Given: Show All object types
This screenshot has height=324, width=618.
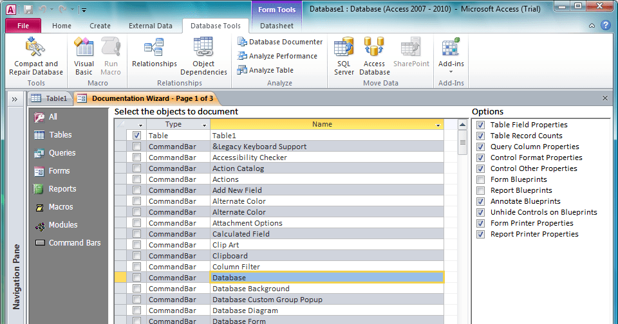Looking at the screenshot, I should pos(46,117).
